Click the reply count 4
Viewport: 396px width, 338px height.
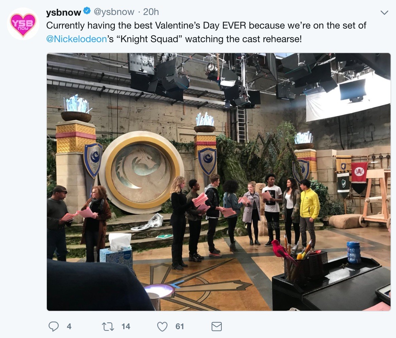click(69, 326)
